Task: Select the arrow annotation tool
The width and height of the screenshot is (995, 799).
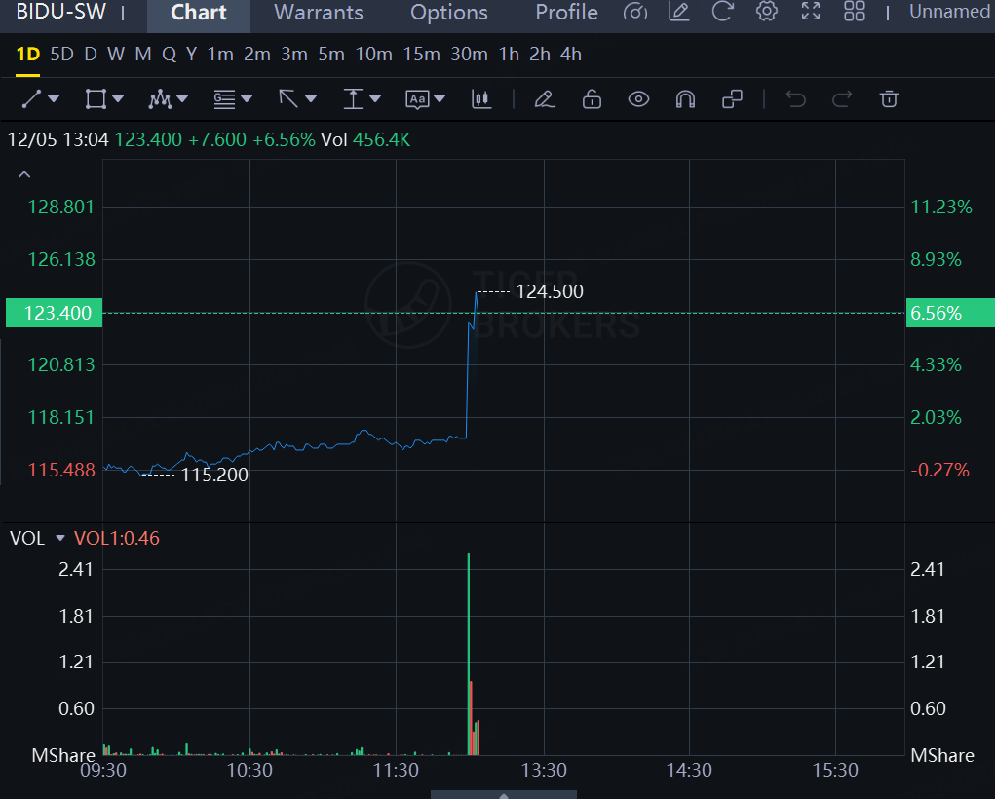Action: point(288,99)
